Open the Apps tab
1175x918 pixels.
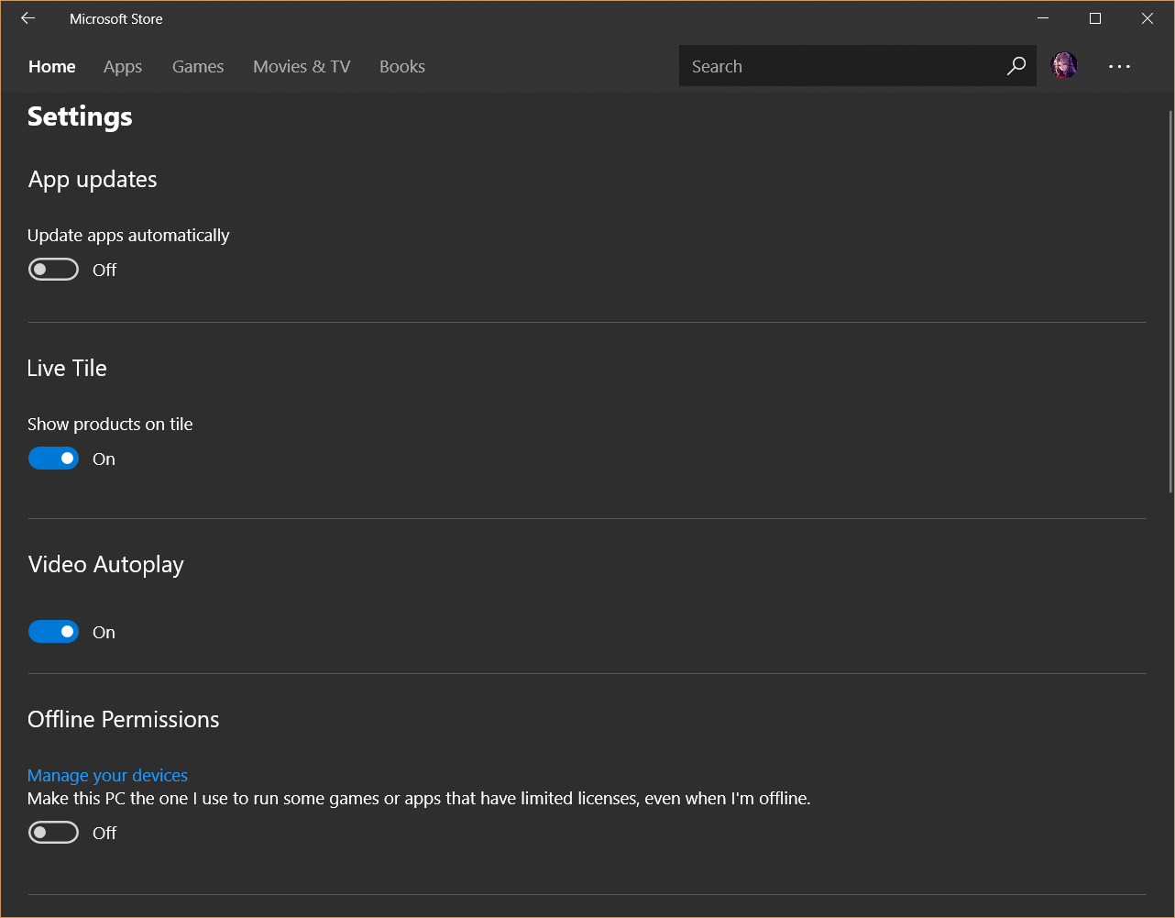pyautogui.click(x=123, y=66)
